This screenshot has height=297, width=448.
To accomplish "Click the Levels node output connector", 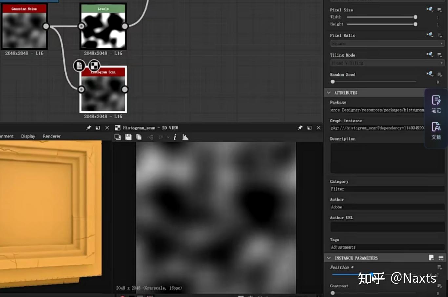I will (x=125, y=26).
